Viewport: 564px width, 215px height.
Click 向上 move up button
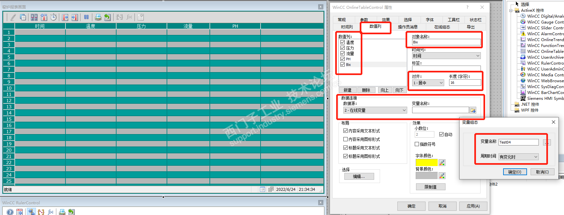coord(385,90)
